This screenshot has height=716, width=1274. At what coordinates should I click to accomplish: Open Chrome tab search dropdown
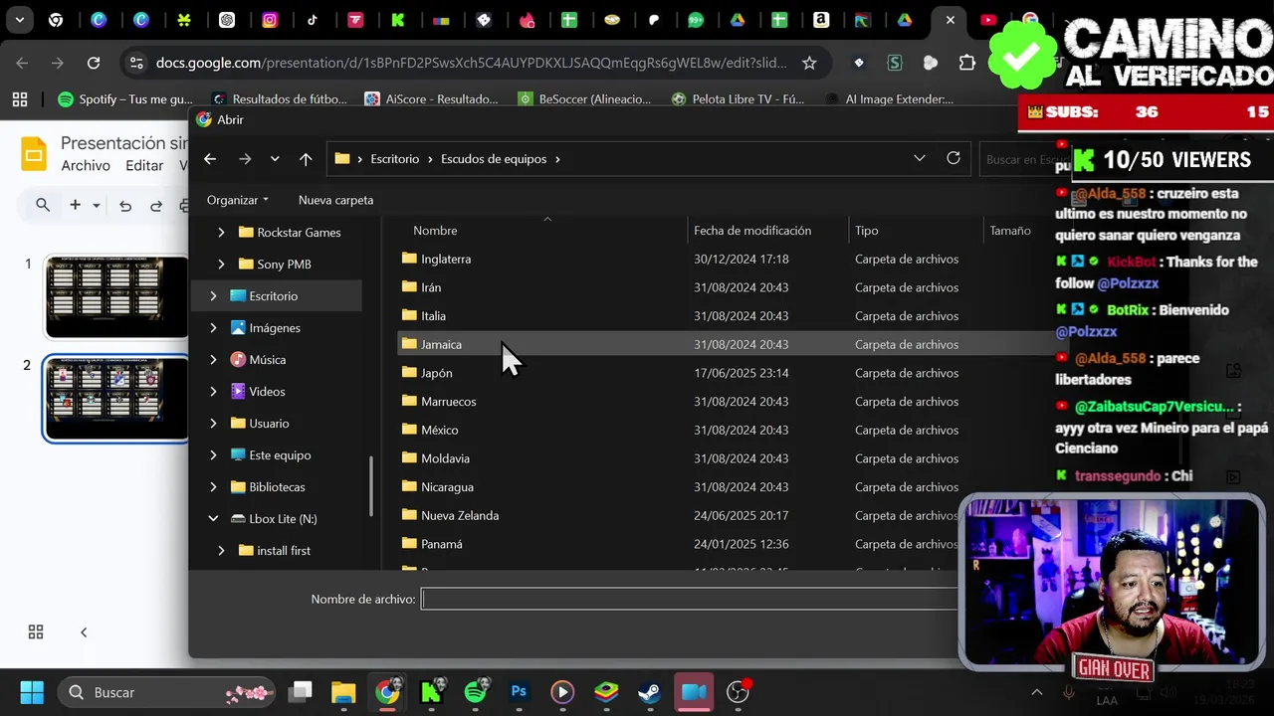(20, 20)
